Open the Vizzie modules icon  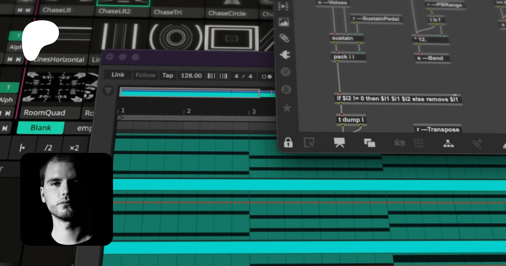[x=286, y=72]
